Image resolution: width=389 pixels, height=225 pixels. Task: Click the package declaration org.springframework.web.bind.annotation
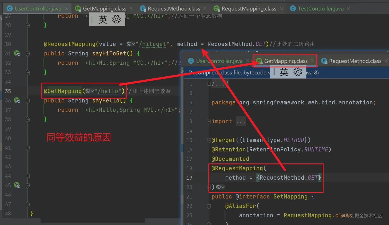coord(306,102)
